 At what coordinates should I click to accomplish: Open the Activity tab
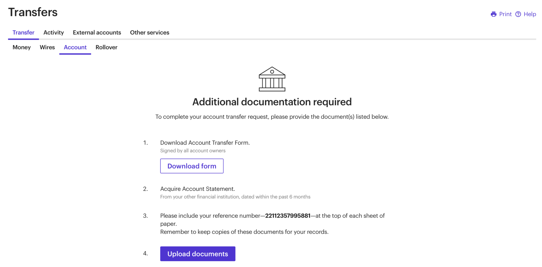(53, 33)
